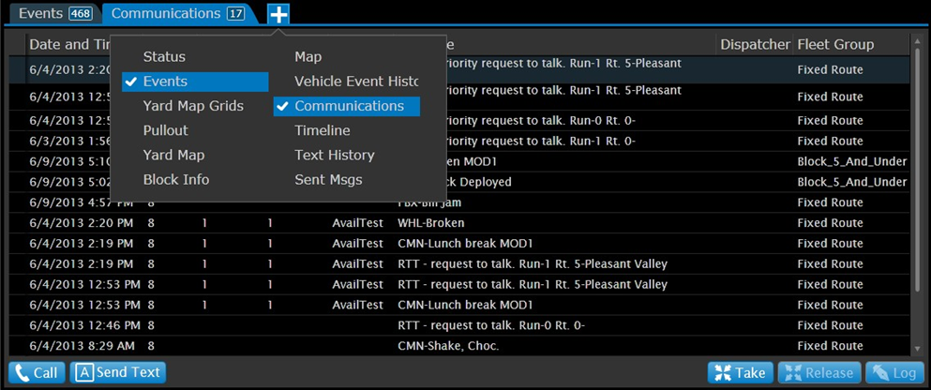Select 6/4/2013 8:29 AM date cell

click(x=82, y=346)
